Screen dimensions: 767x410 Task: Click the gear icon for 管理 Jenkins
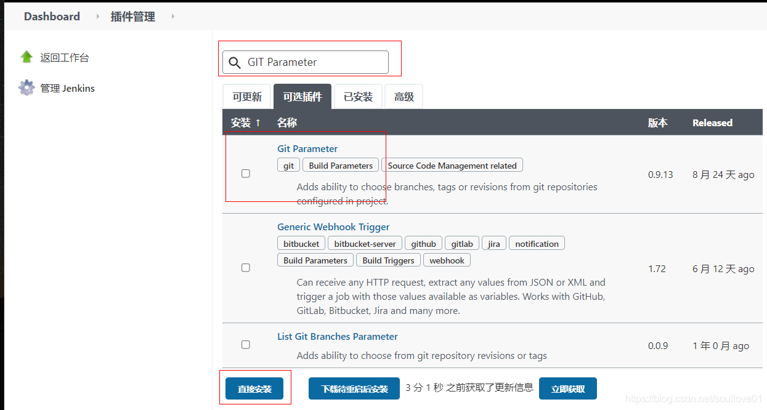26,88
